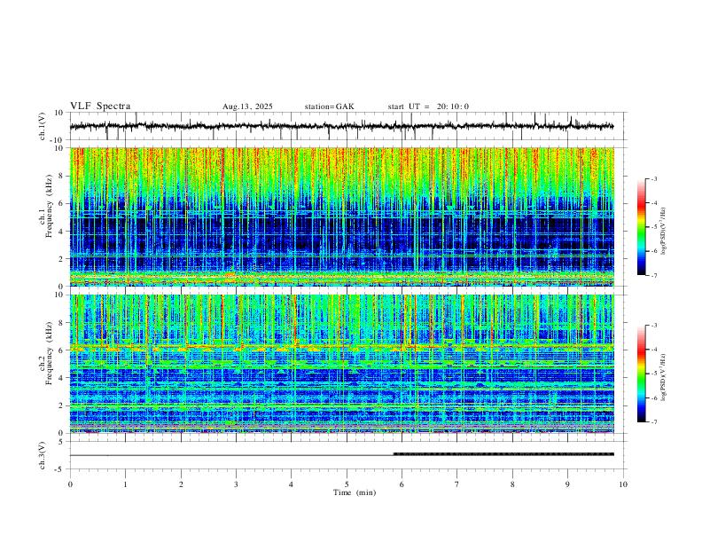The height and width of the screenshot is (543, 702).
Task: Click the "ch.1(V)" waveform axis label
Action: [43, 126]
